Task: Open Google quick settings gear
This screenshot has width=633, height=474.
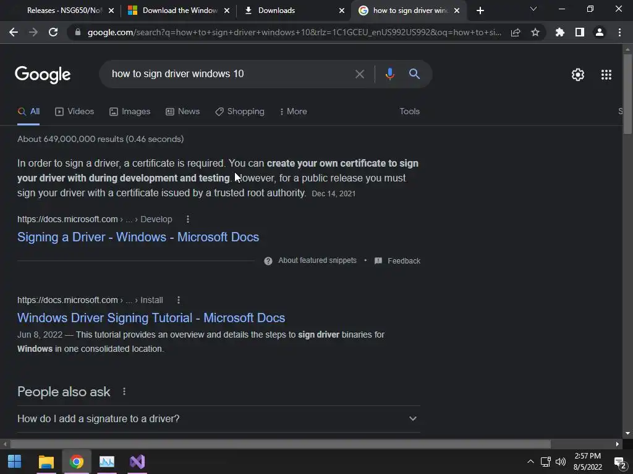Action: [578, 75]
